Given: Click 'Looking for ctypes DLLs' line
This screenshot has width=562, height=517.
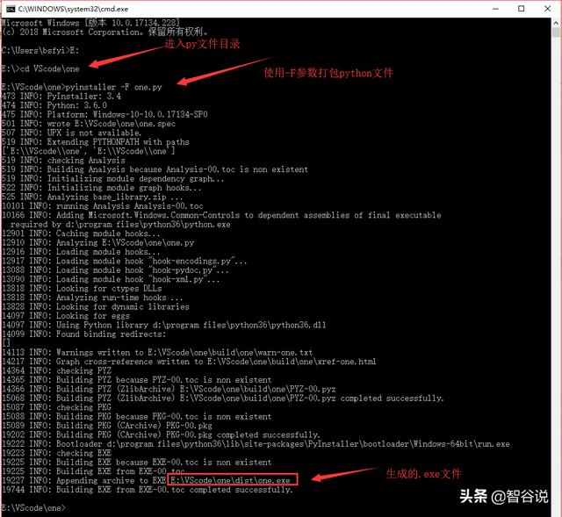Looking at the screenshot, I should (x=82, y=289).
